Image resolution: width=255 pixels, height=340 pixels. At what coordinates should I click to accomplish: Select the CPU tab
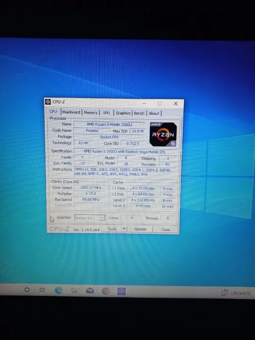(53, 111)
